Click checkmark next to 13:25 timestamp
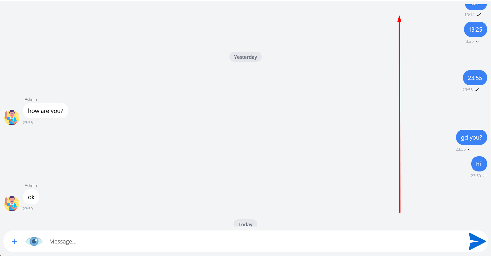491x256 pixels. 478,41
